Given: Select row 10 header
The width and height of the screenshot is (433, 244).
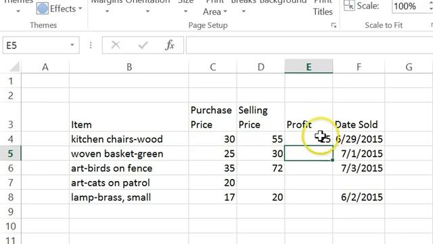Looking at the screenshot, I should coord(11,226).
